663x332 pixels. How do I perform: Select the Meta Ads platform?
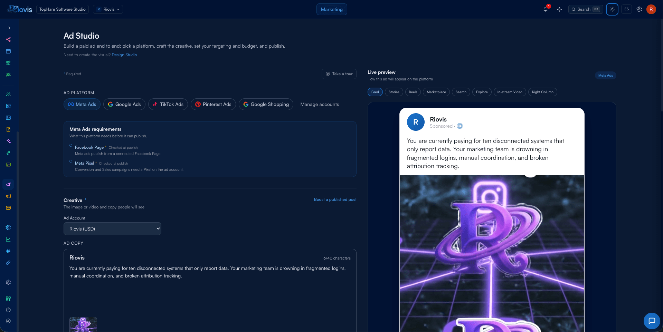point(82,104)
